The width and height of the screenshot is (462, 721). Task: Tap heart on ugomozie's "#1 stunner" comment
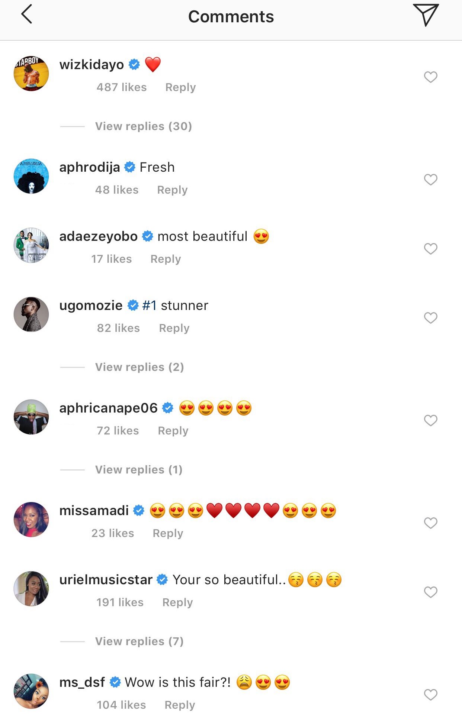coord(430,318)
